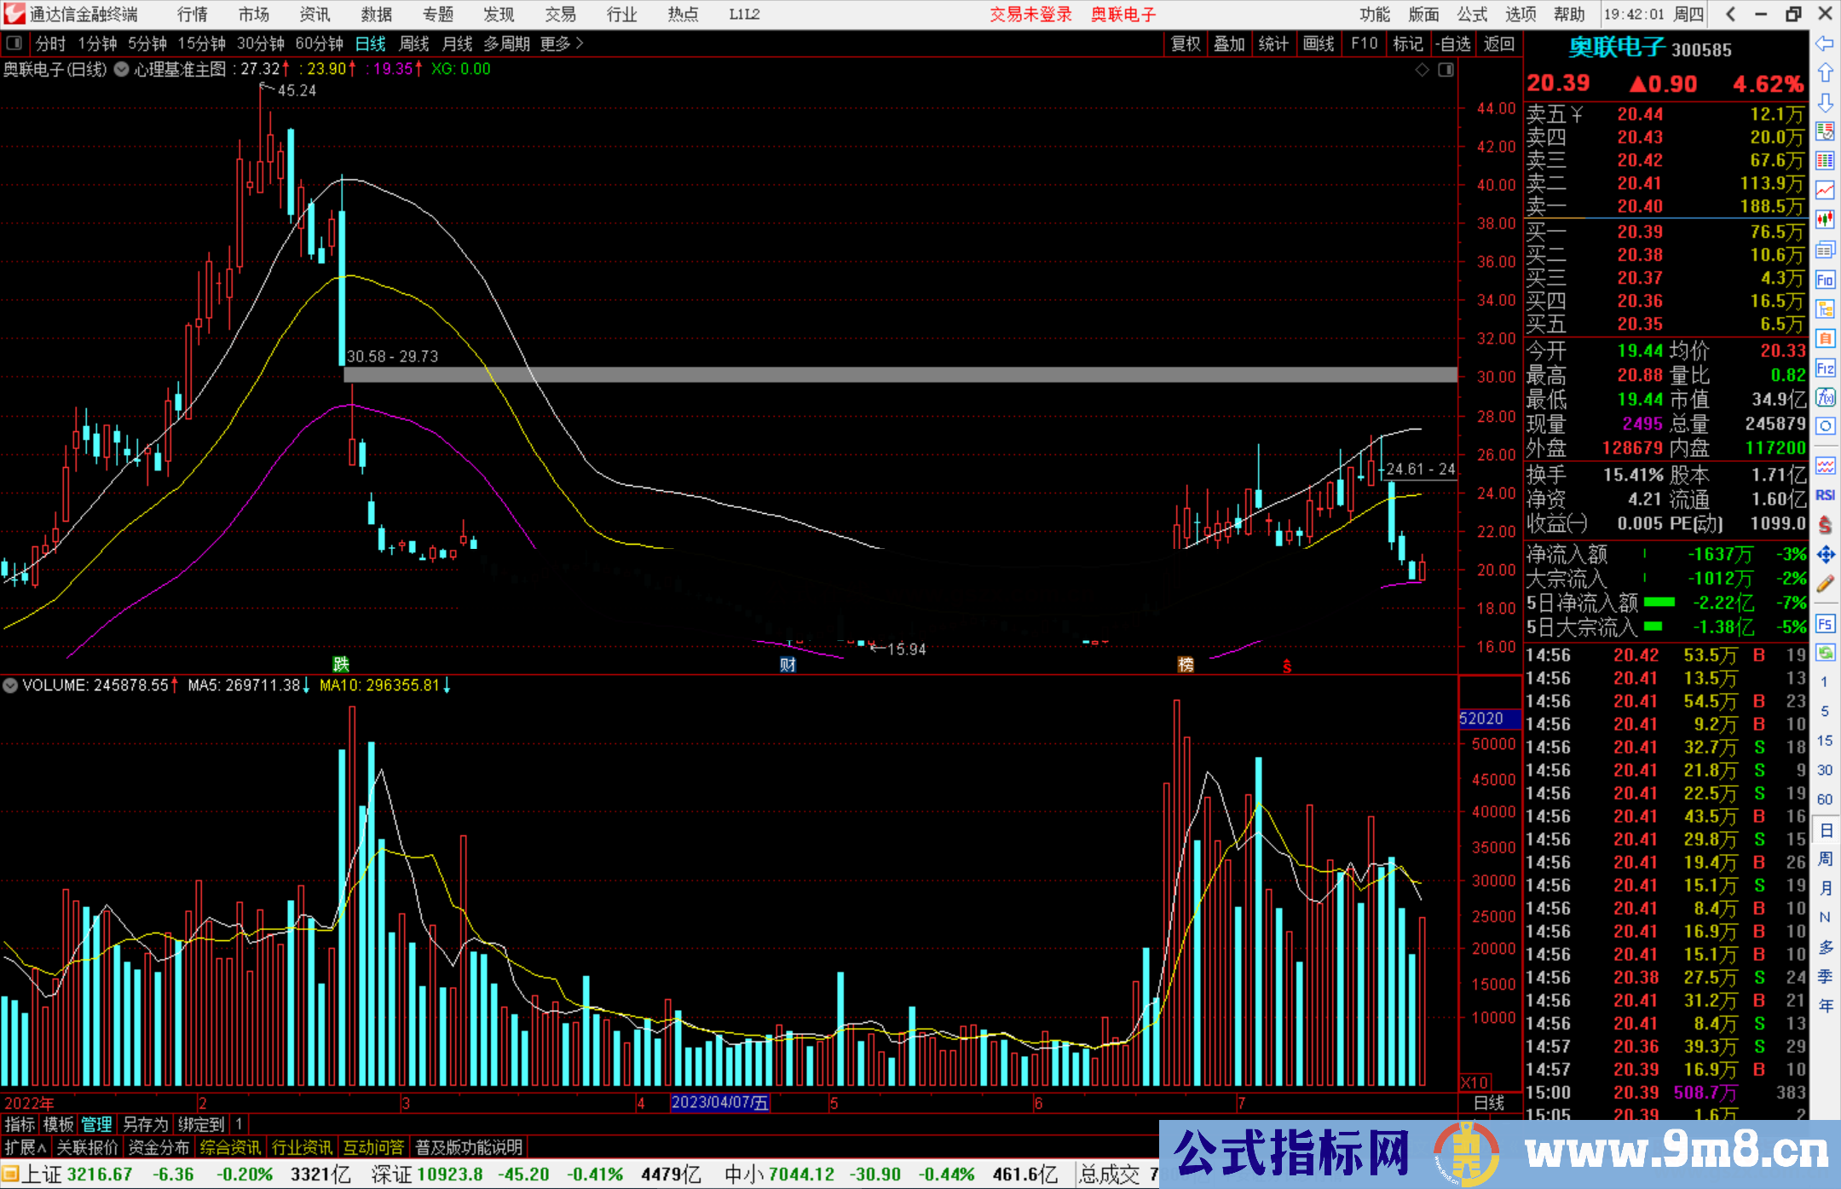The image size is (1841, 1189).
Task: Toggle the 心理基准主图 indicator circle button
Action: 121,69
